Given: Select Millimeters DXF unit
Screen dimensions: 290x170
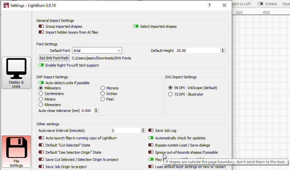Looking at the screenshot, I should click(x=41, y=88).
